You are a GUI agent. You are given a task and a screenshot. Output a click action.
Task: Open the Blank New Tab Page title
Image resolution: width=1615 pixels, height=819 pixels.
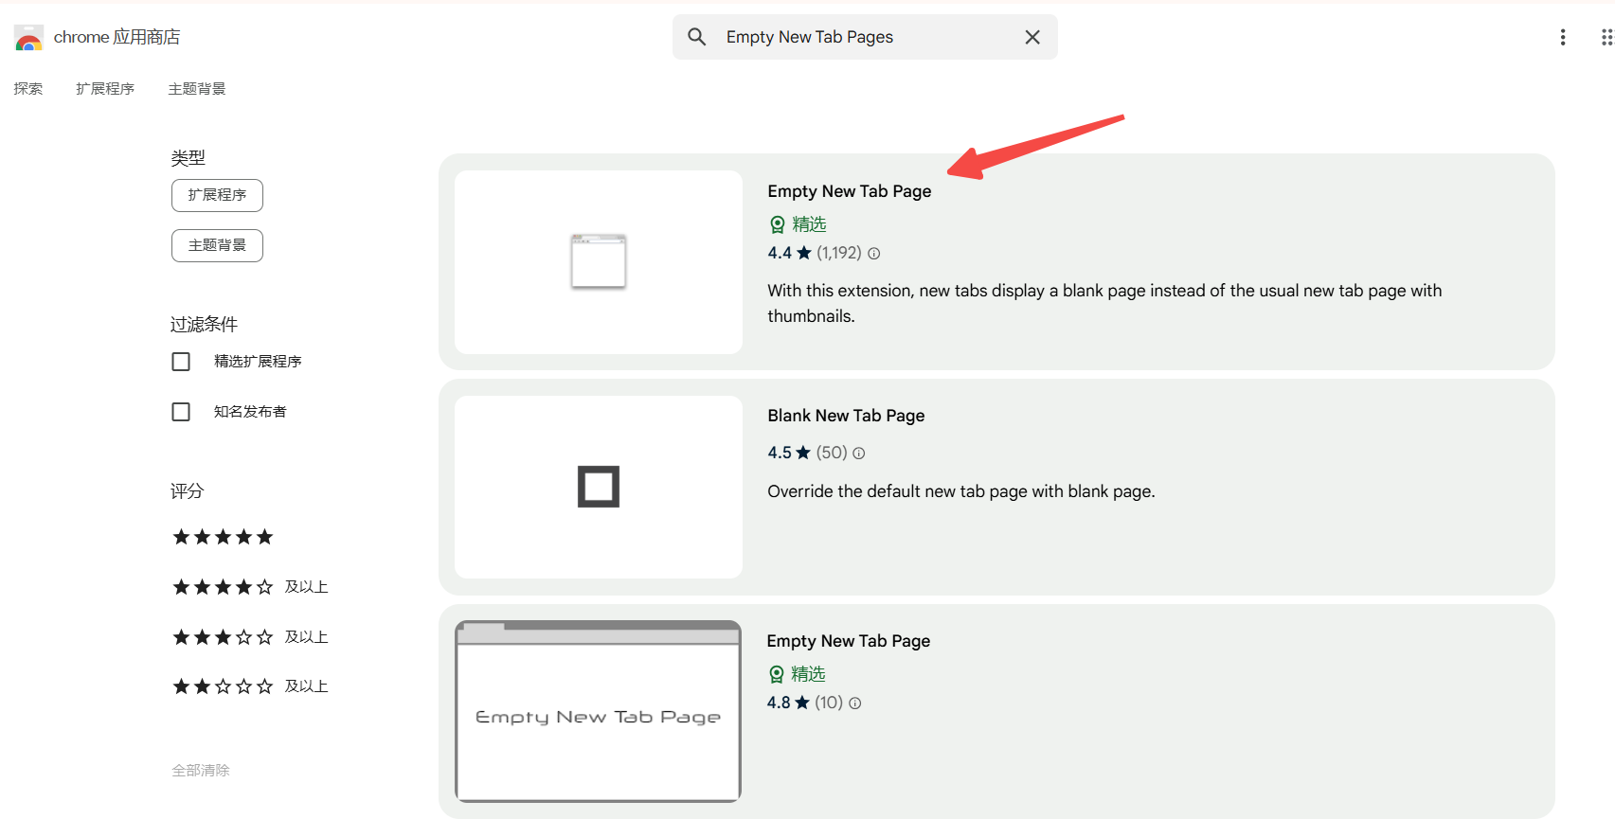pyautogui.click(x=846, y=416)
